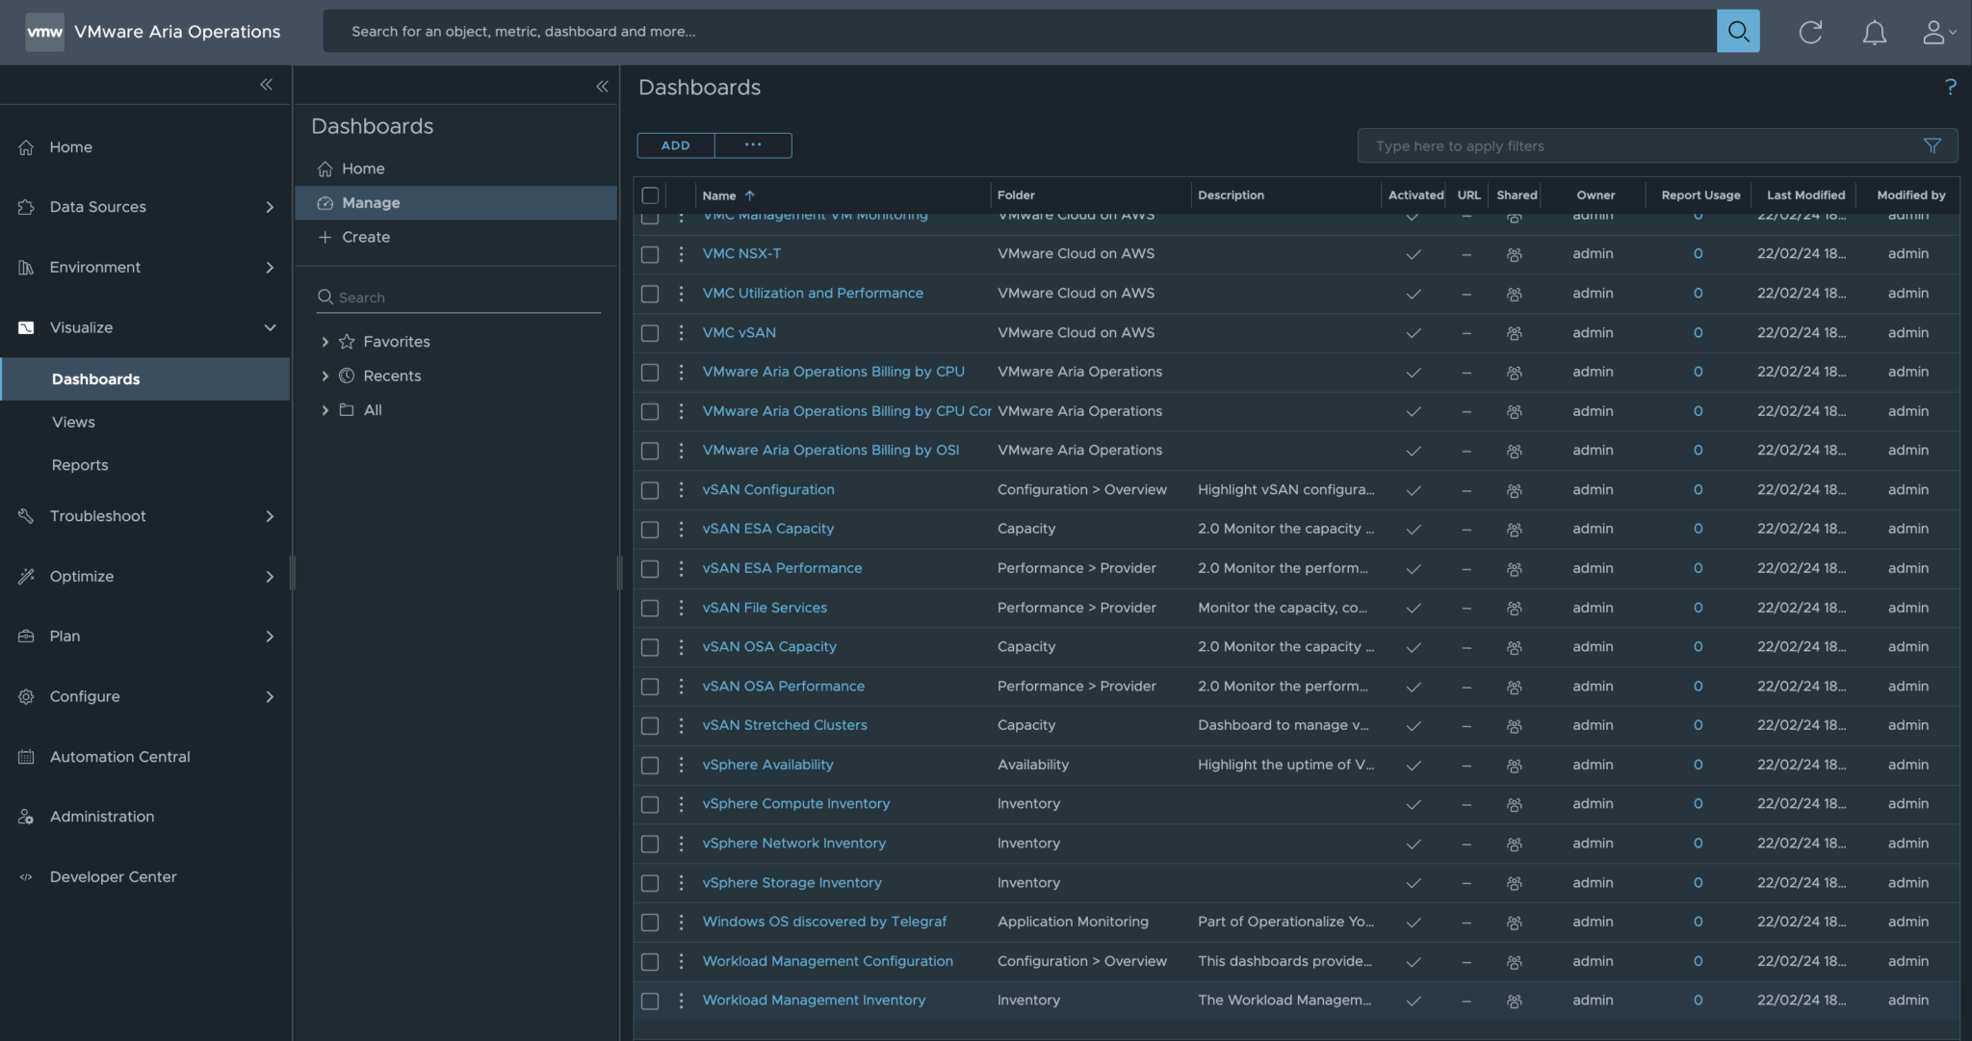Viewport: 1972px width, 1041px height.
Task: Open the search magnifier in the top bar
Action: tap(1738, 30)
